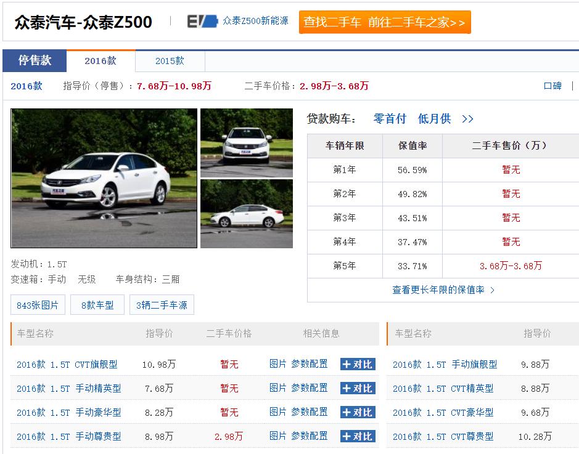
Task: Toggle 对比 for 2016款 1.5T CVT旗舰型
Action: (358, 364)
